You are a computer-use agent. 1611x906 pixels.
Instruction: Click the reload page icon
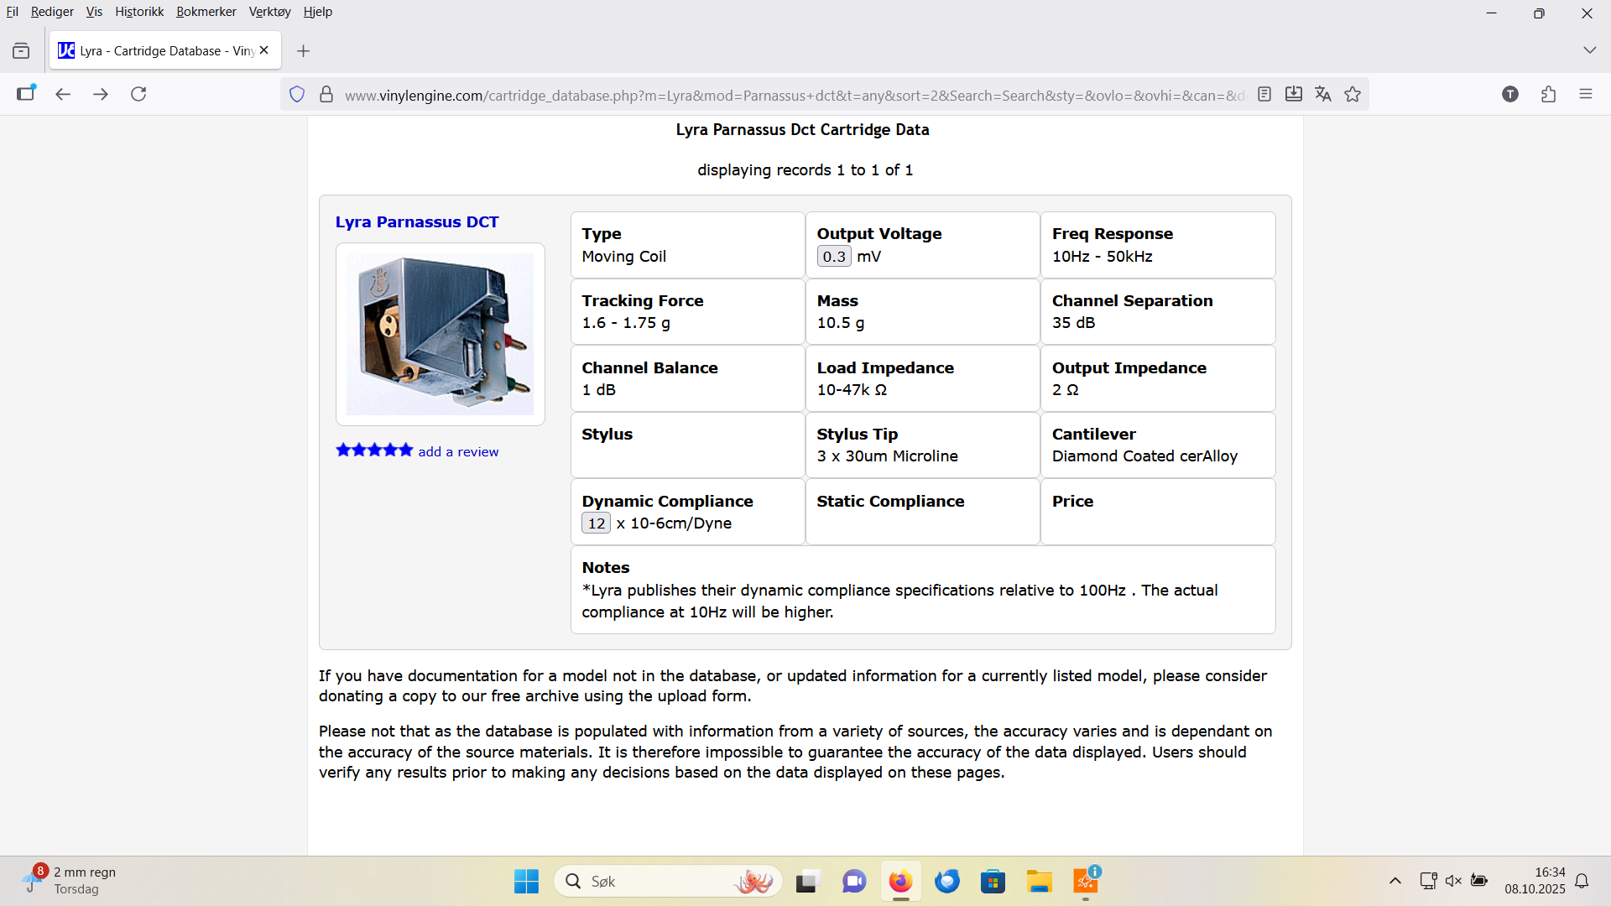(138, 94)
